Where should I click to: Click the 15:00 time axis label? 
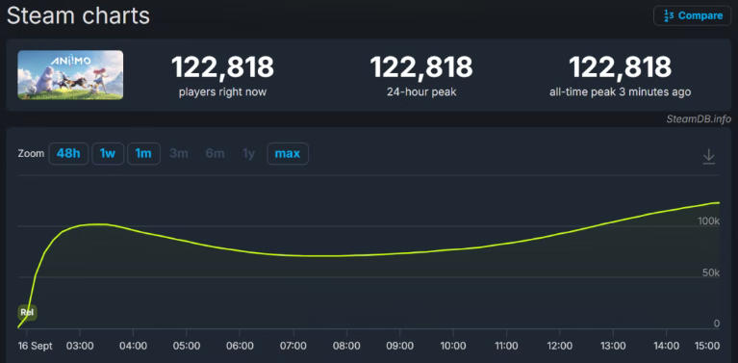coord(707,346)
